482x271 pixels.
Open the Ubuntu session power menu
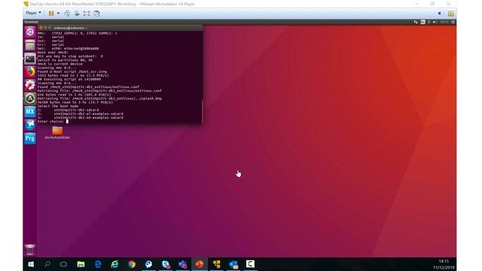pos(453,22)
